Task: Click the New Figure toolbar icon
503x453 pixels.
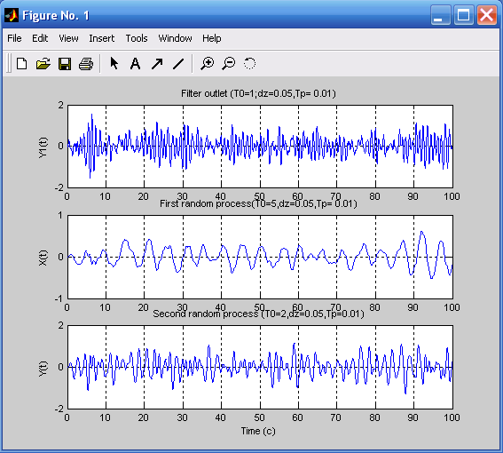Action: (21, 63)
